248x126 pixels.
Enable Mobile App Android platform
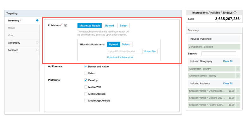click(86, 101)
